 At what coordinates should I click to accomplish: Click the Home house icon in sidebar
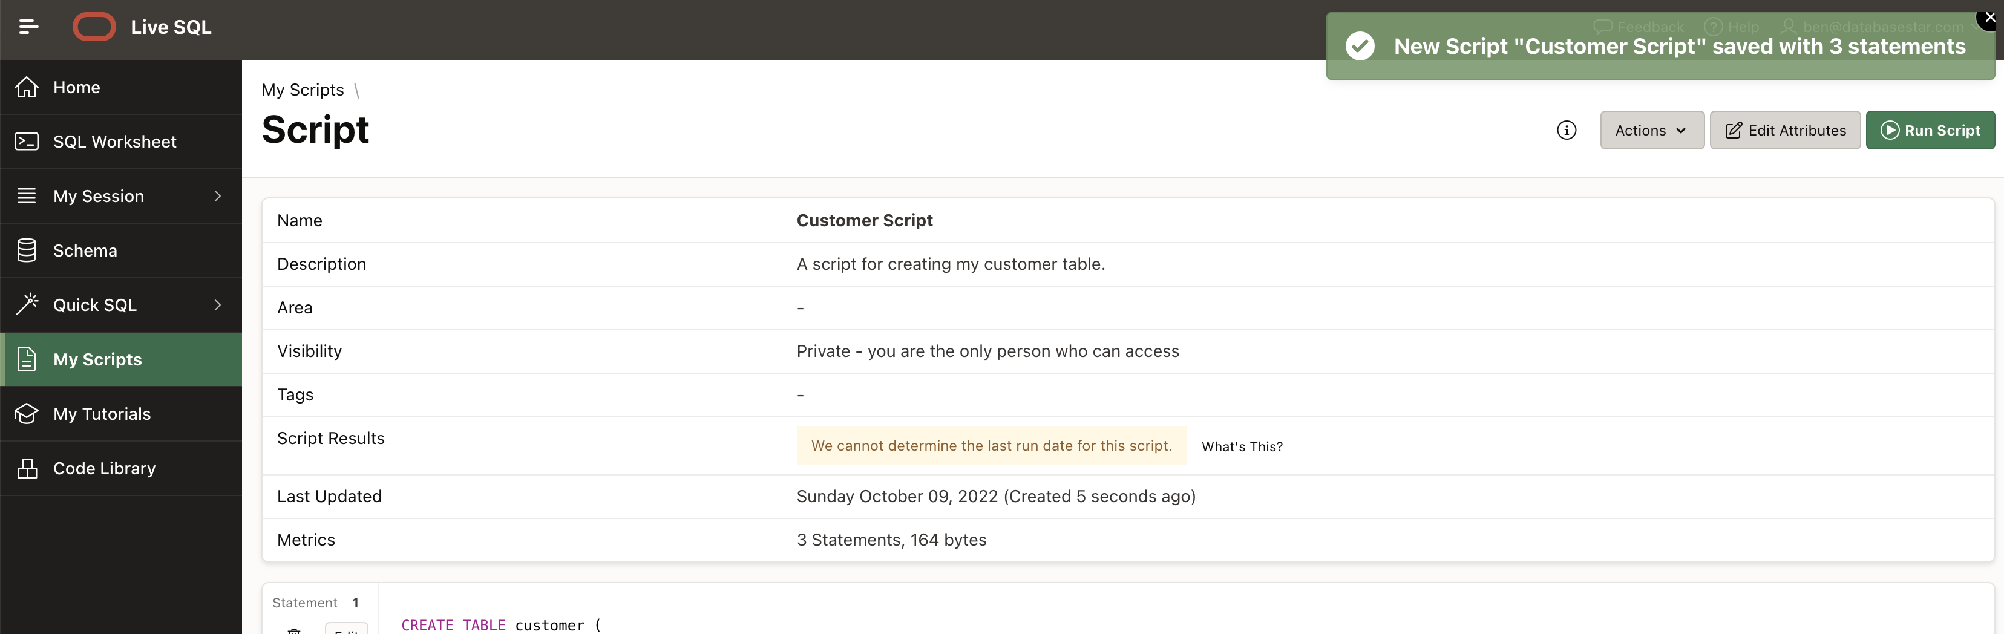27,87
